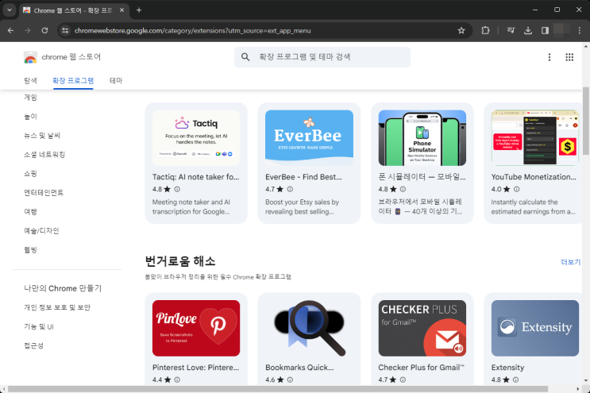Viewport: 590px width, 393px height.
Task: Open 쇼핑 category
Action: pyautogui.click(x=30, y=174)
